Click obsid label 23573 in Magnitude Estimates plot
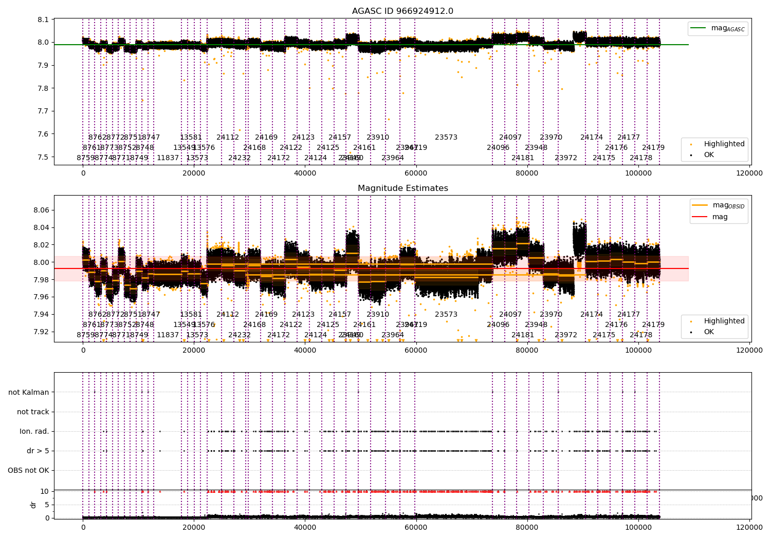This screenshot has width=771, height=539. [446, 315]
